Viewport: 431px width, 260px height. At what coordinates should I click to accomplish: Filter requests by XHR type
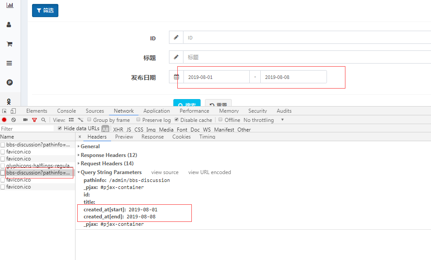click(x=118, y=129)
